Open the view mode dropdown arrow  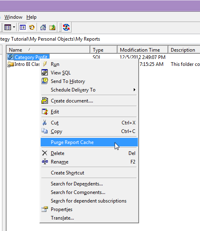click(14, 27)
